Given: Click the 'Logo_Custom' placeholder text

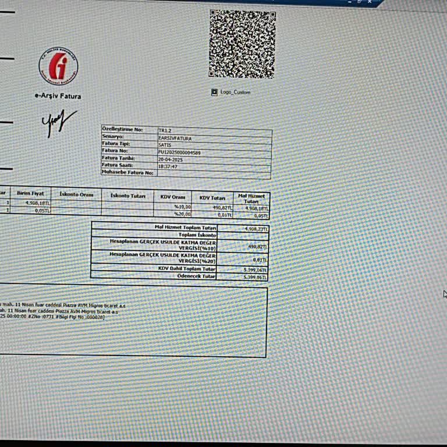Looking at the screenshot, I should click(235, 93).
